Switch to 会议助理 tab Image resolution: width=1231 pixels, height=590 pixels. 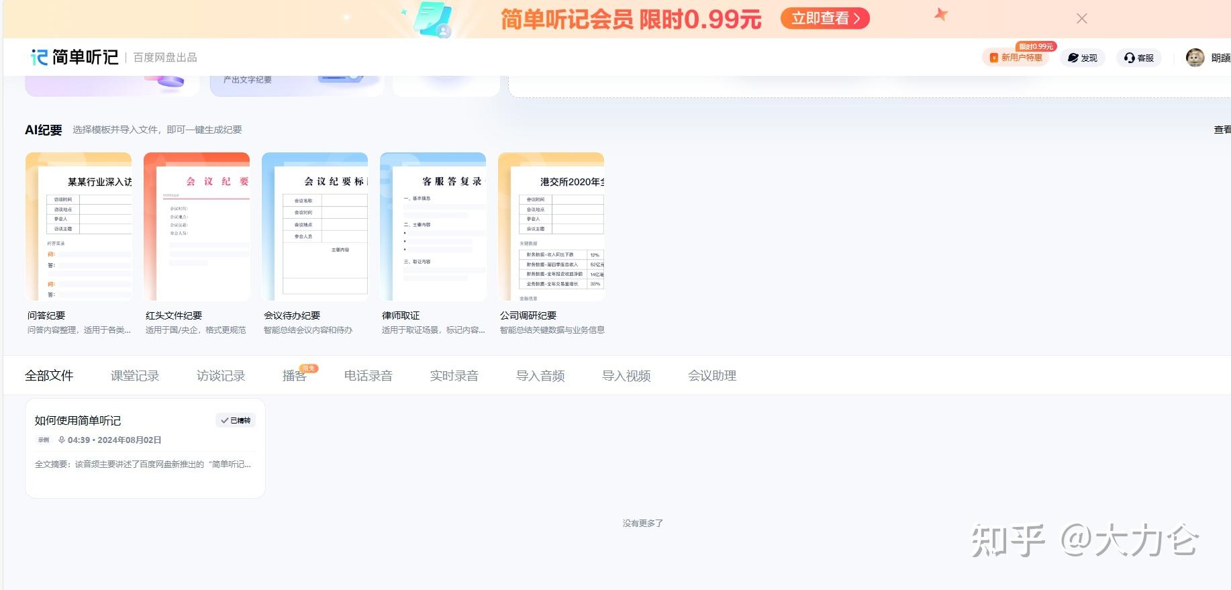[x=712, y=376]
